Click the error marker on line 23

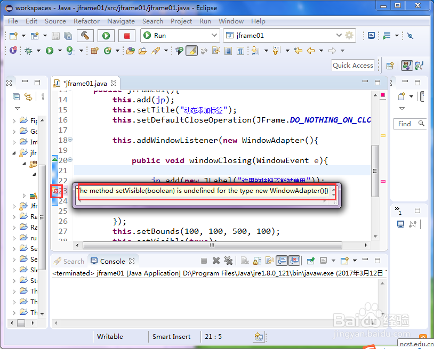pyautogui.click(x=56, y=191)
